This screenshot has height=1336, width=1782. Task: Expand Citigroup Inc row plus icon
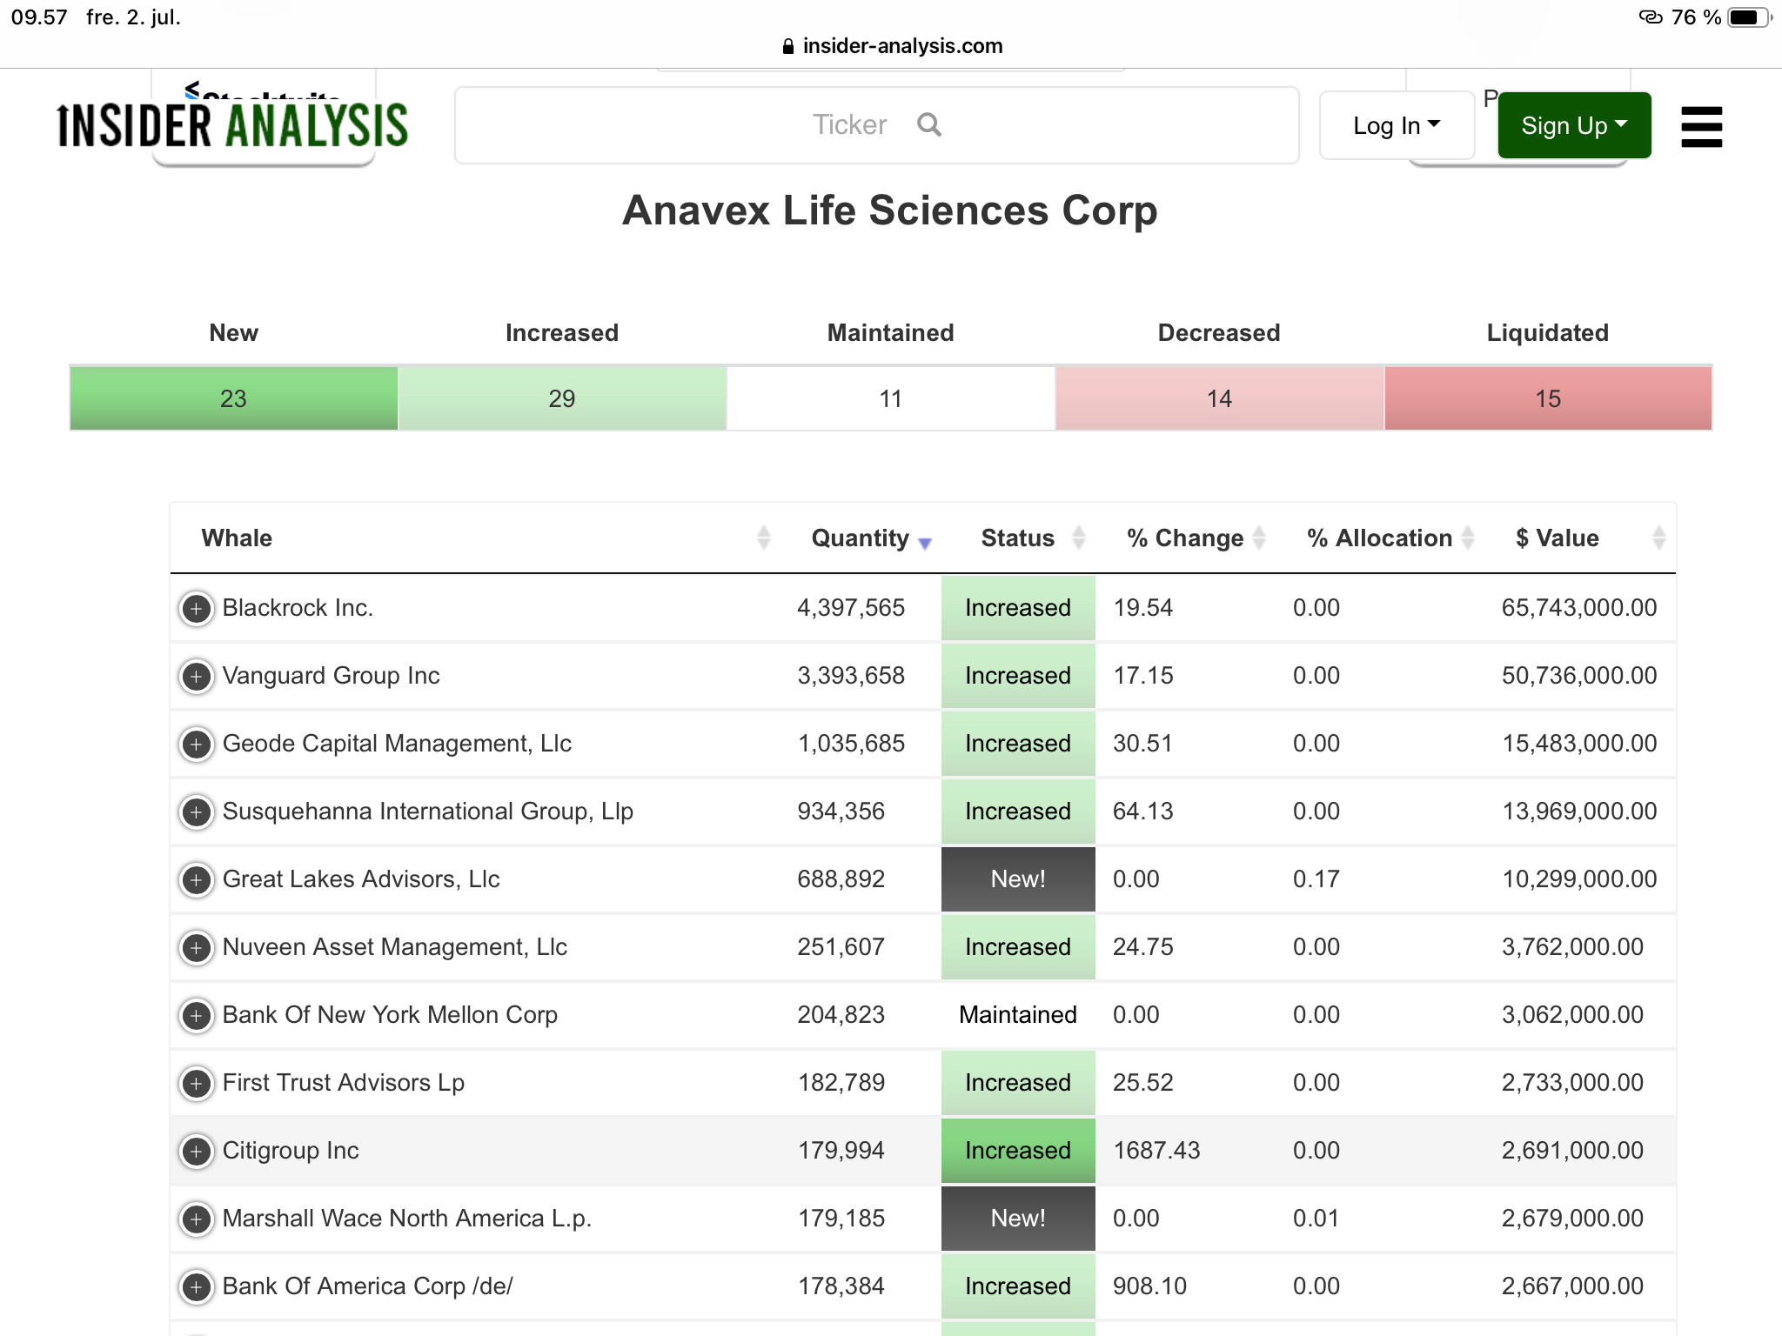[x=197, y=1151]
